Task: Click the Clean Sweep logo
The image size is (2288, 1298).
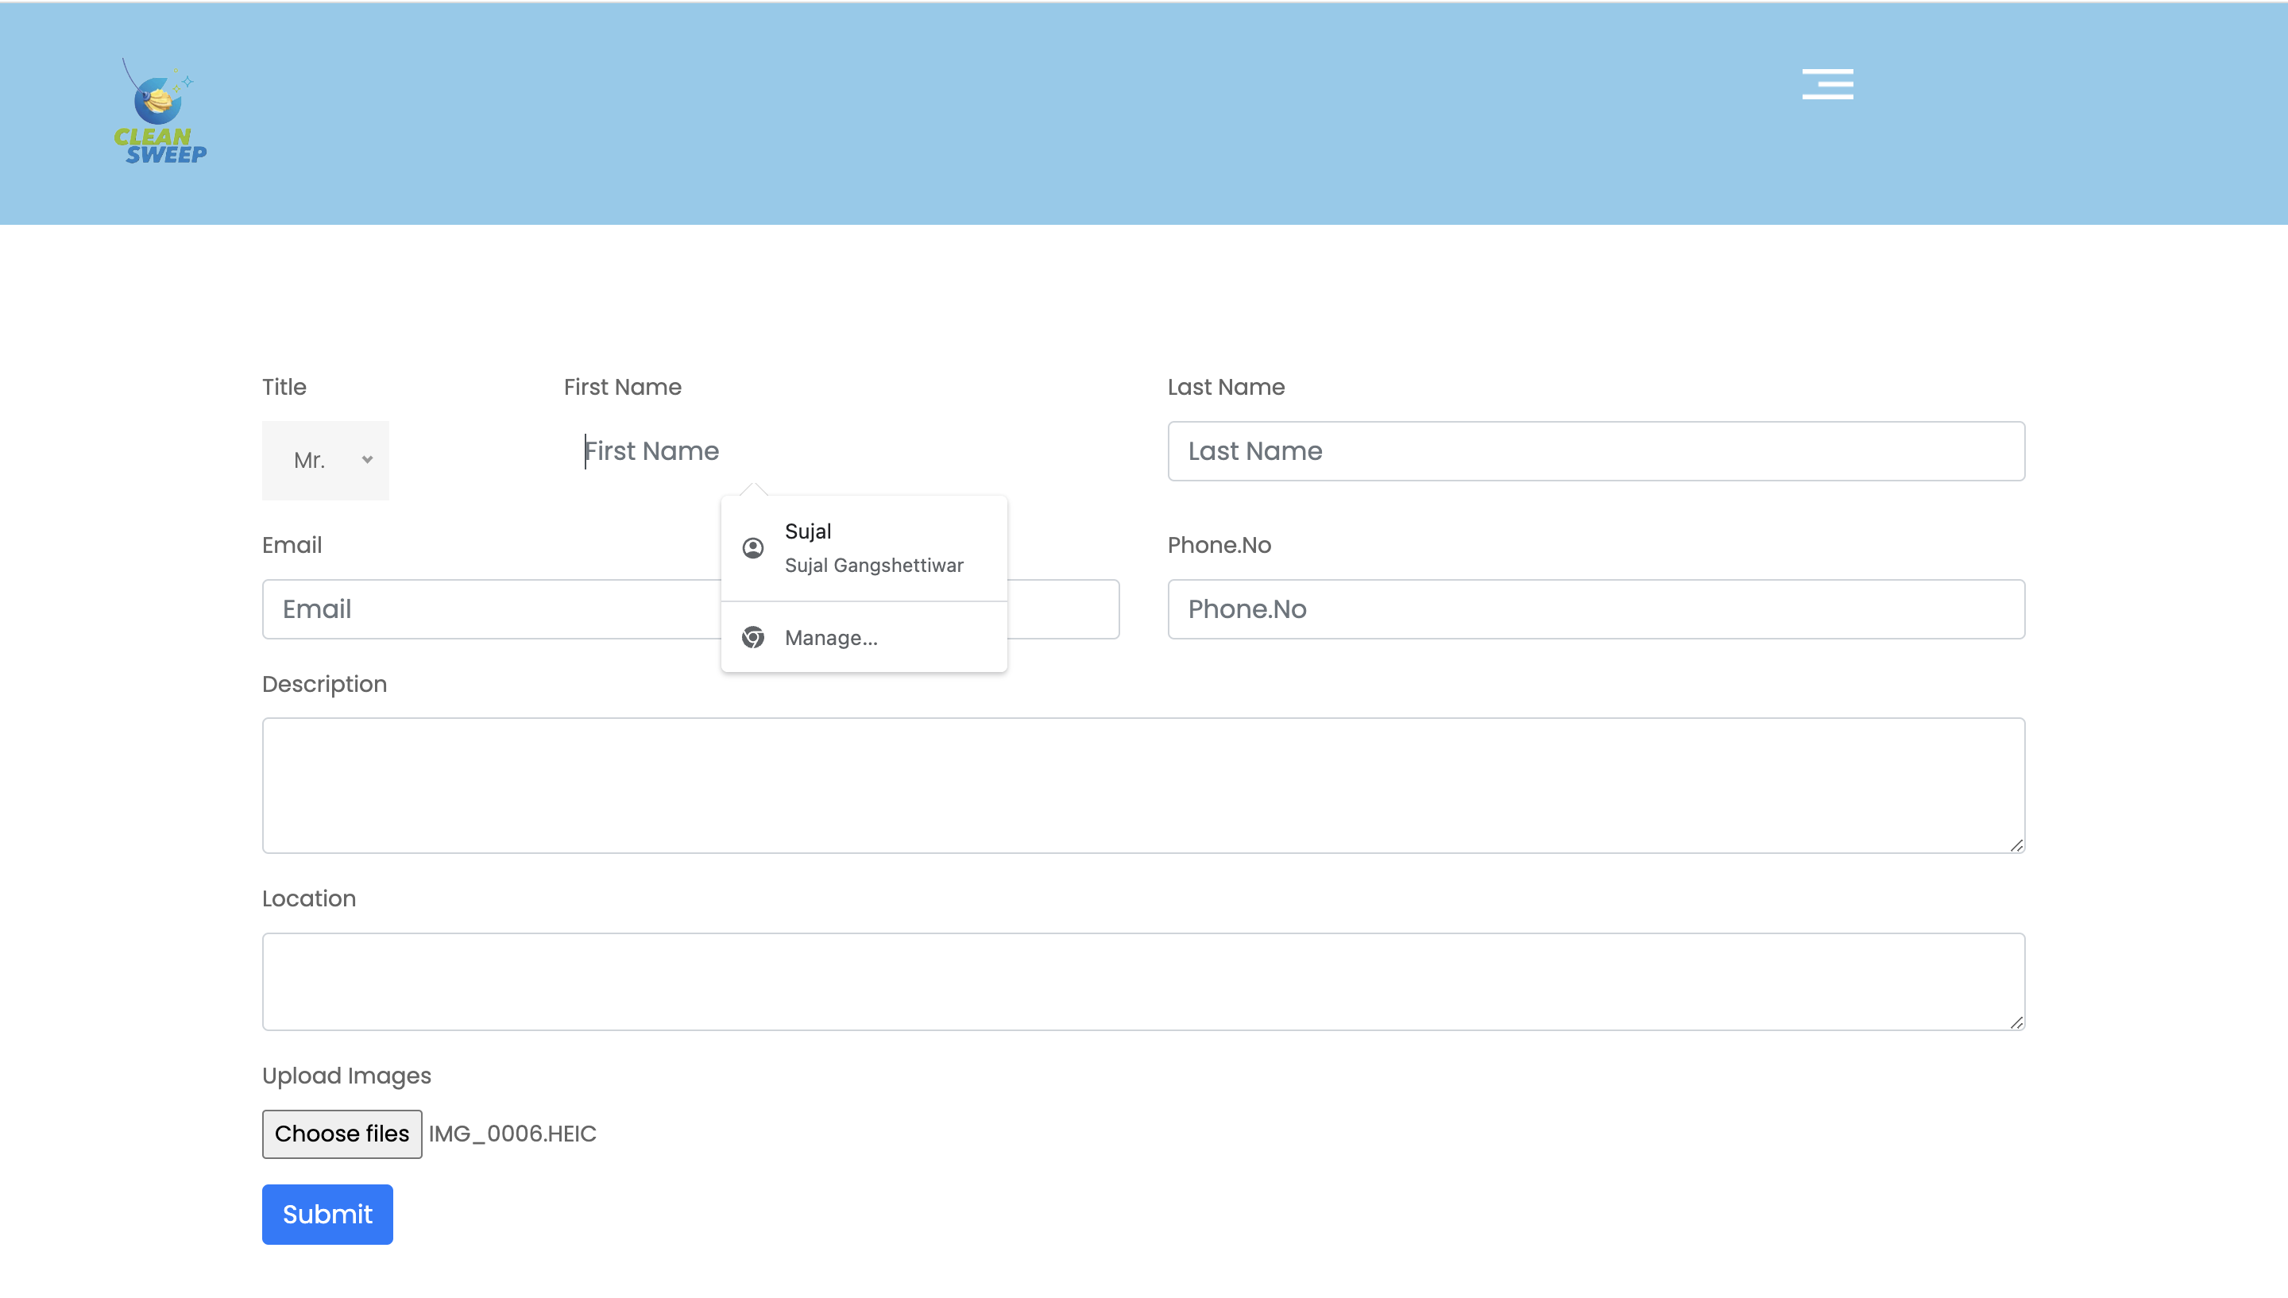Action: point(160,112)
